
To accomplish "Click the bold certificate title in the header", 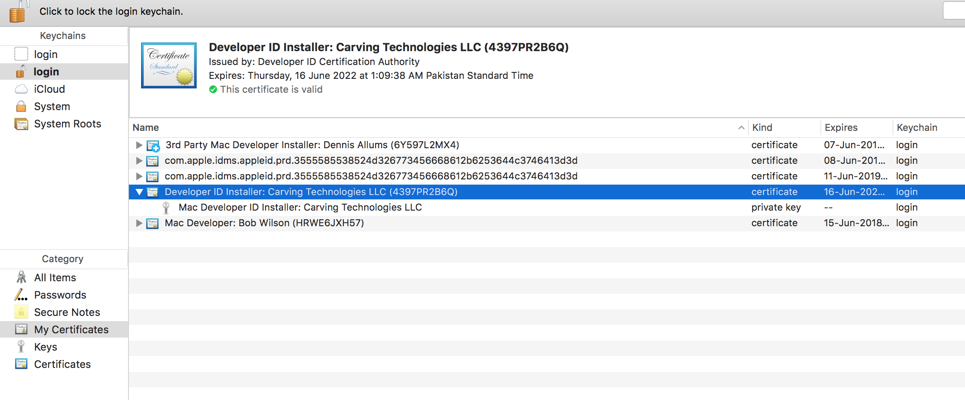I will pyautogui.click(x=389, y=47).
